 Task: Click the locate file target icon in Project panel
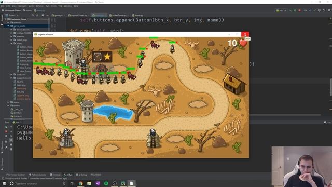tap(33, 15)
